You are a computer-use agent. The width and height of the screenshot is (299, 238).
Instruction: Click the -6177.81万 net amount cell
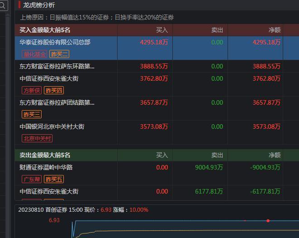click(x=265, y=191)
